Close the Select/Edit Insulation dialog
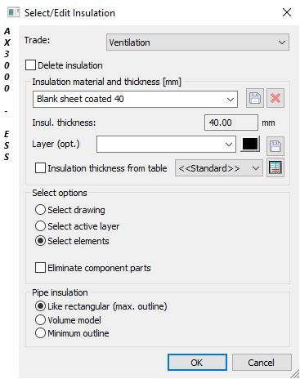Viewport: 300px width, 379px height. tap(287, 12)
